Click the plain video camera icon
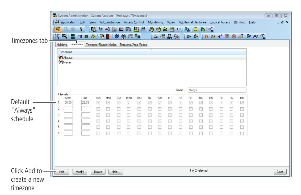The image size is (301, 195). 189,36
